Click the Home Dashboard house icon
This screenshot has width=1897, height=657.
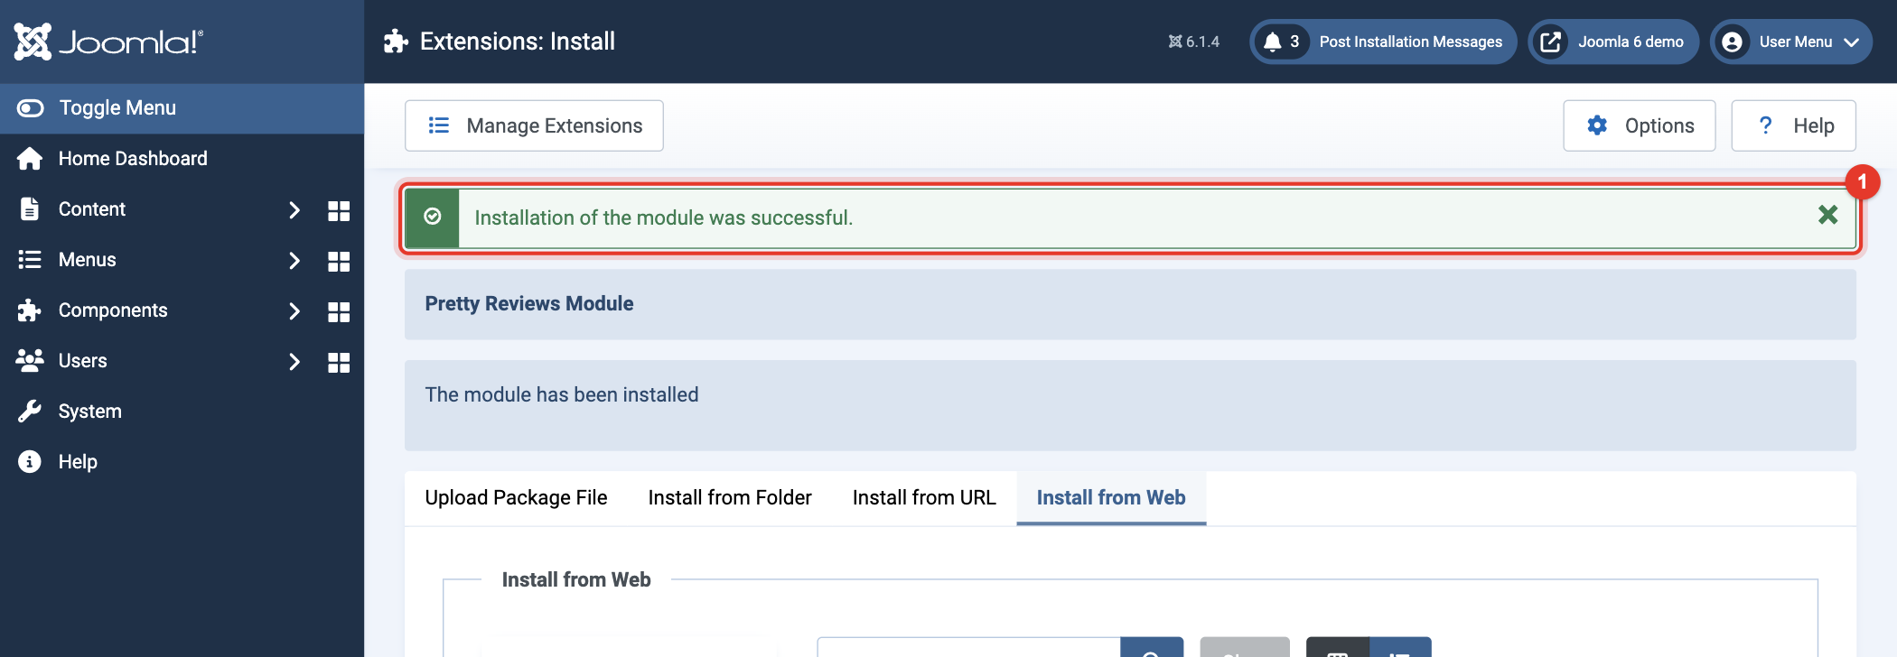tap(30, 159)
